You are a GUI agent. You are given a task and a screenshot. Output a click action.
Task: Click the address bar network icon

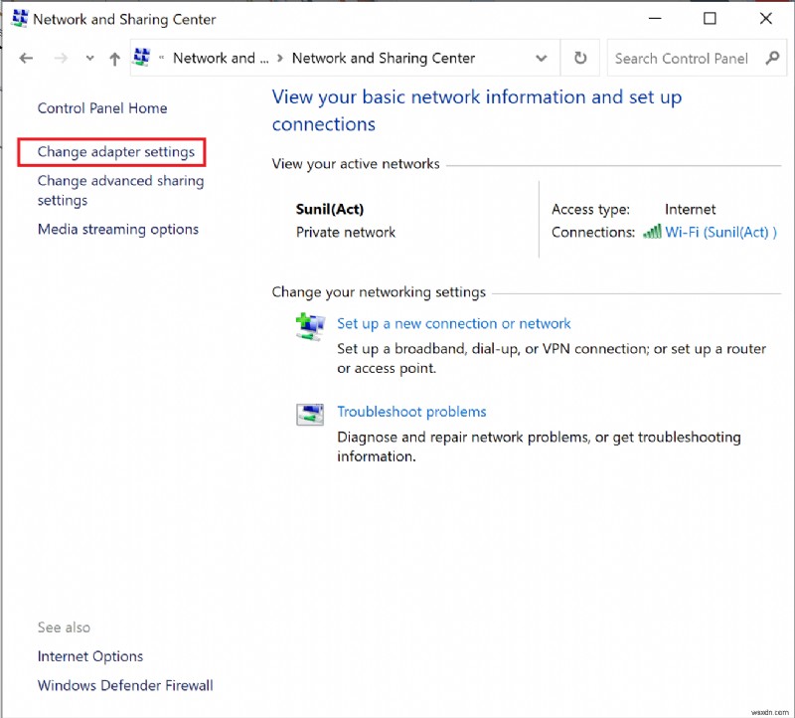point(142,58)
